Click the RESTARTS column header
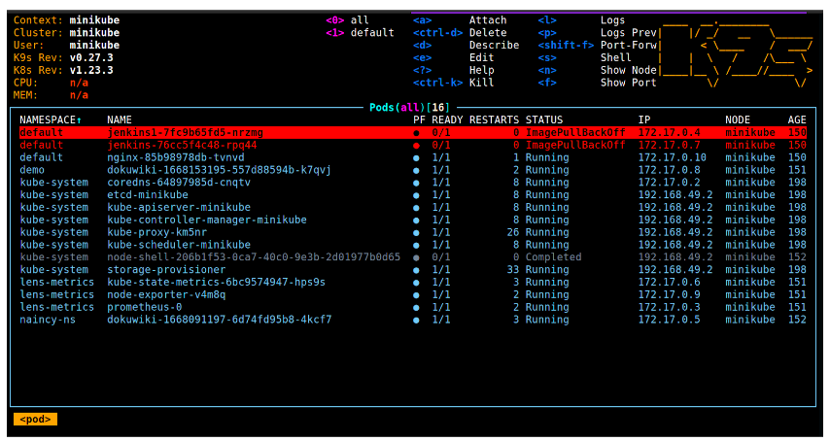830x441 pixels. click(x=494, y=120)
